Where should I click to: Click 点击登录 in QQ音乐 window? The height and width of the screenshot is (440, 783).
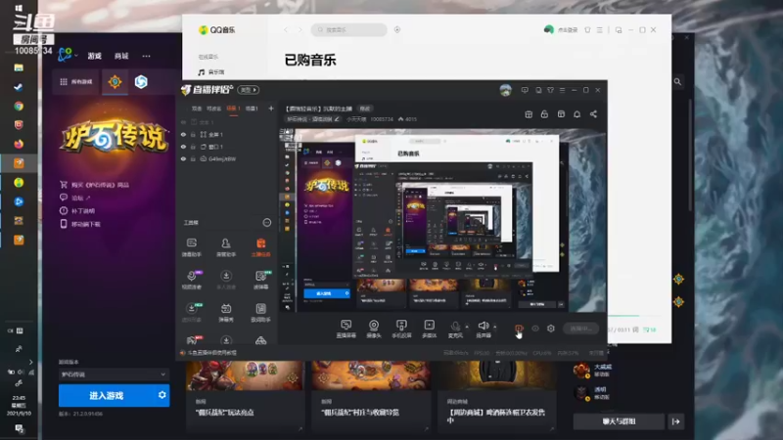pyautogui.click(x=567, y=30)
